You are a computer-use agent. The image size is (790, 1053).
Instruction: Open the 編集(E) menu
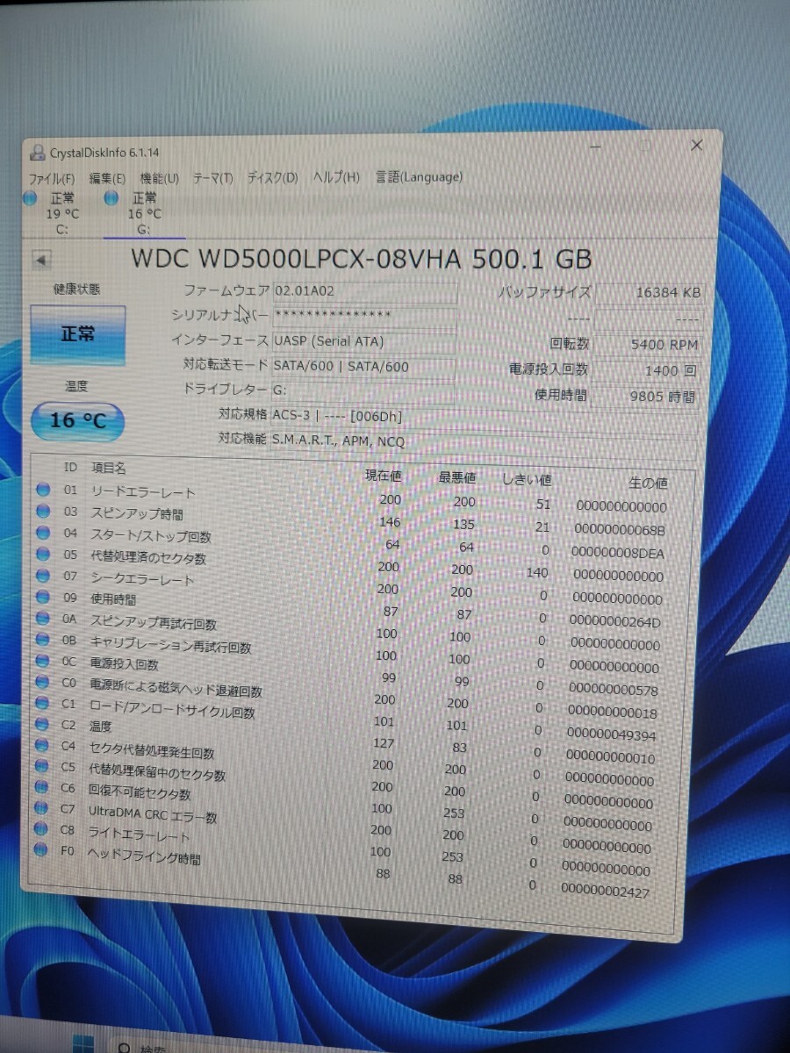click(x=107, y=179)
